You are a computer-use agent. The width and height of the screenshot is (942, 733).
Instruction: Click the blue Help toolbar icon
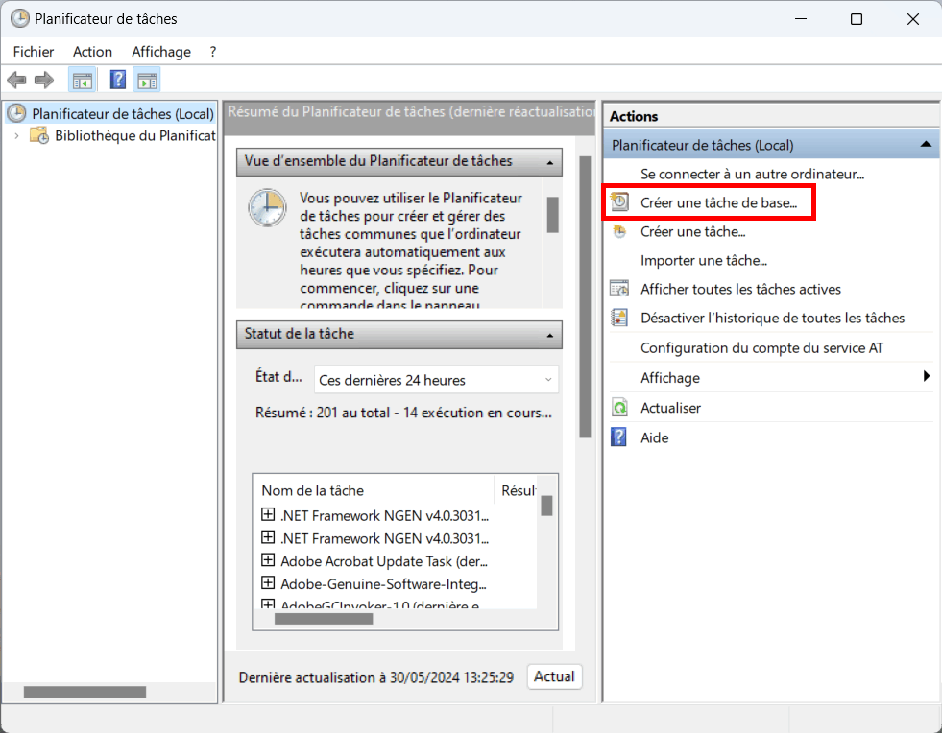pos(118,80)
